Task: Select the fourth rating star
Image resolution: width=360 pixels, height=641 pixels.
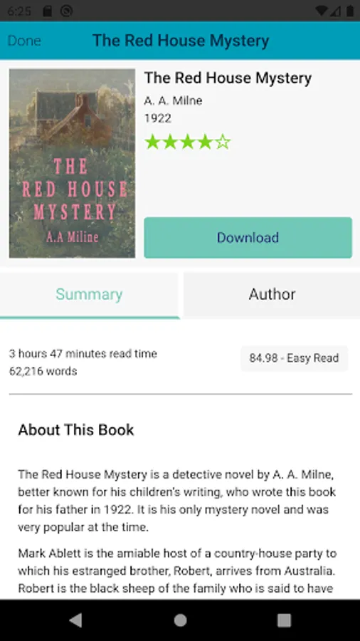Action: click(205, 142)
